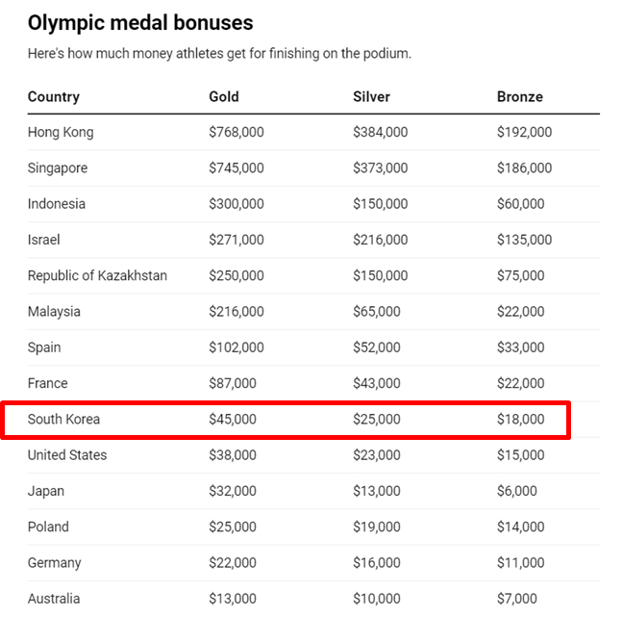622x617 pixels.
Task: Select the Republic of Kazakhstan cell
Action: pos(97,275)
